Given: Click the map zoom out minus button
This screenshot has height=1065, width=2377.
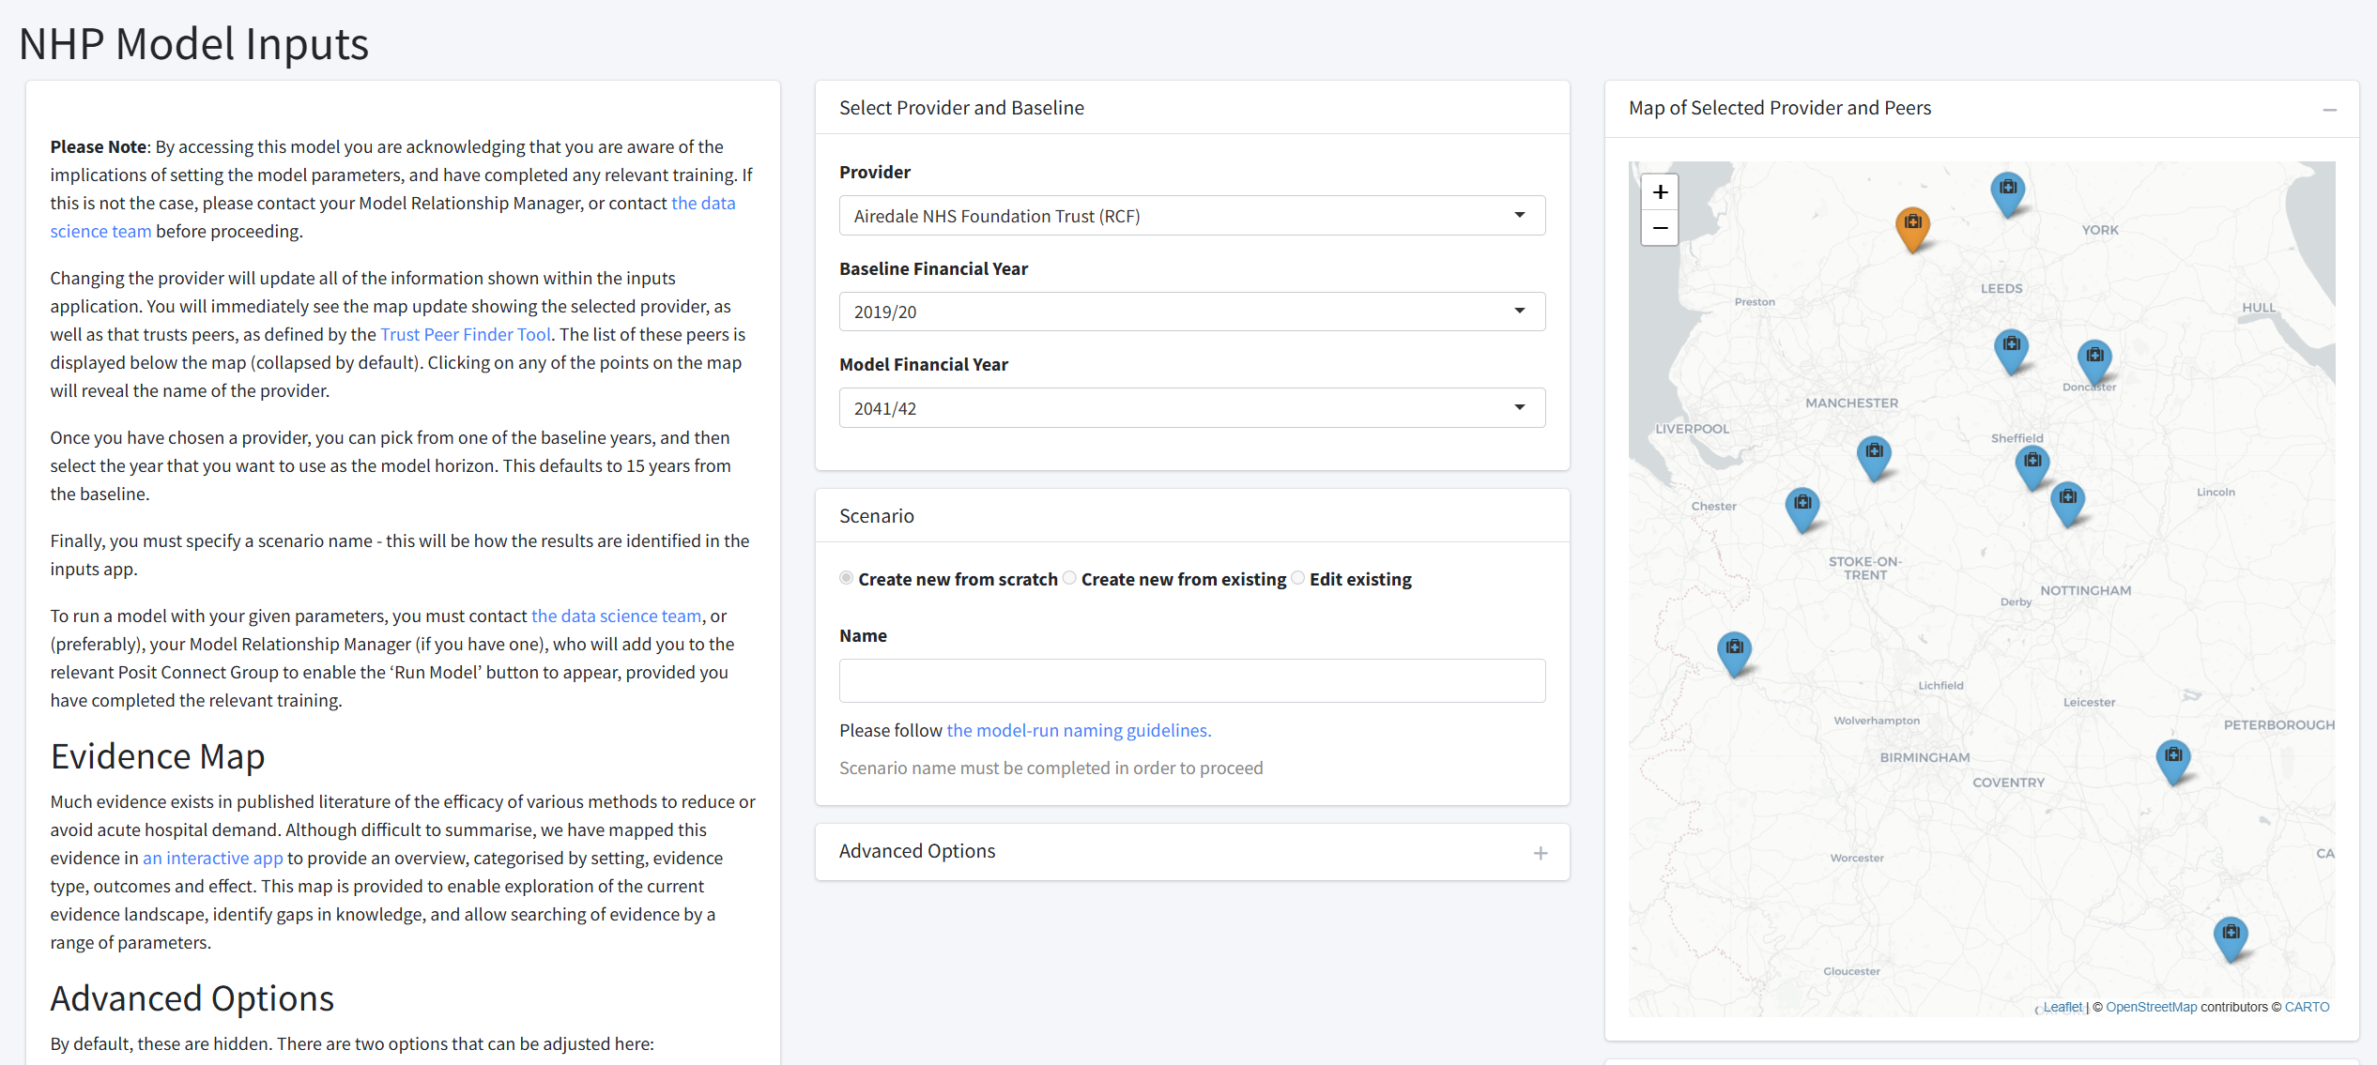Looking at the screenshot, I should click(x=1660, y=228).
